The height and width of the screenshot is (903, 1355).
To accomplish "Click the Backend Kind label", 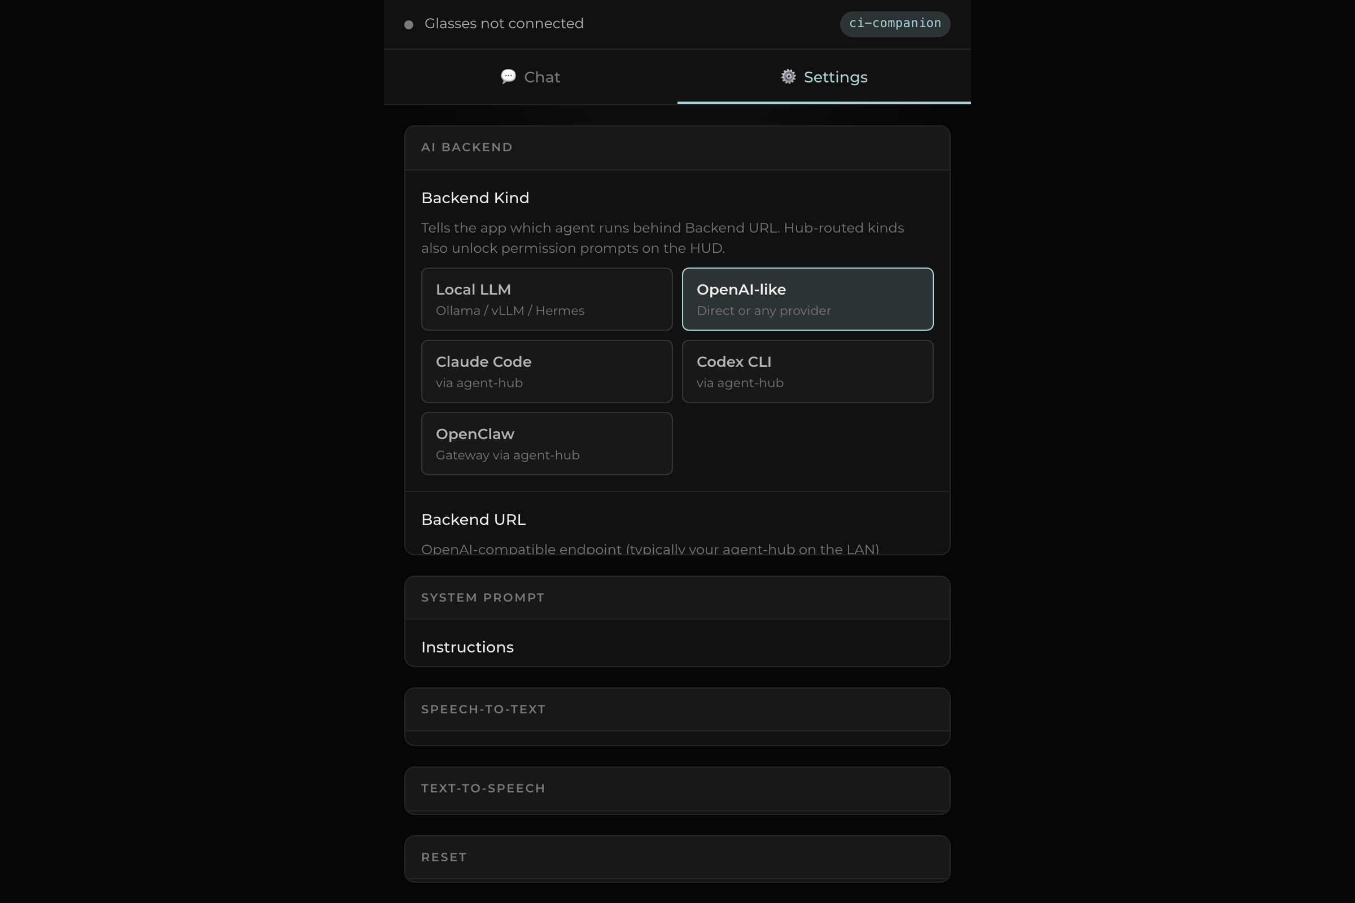I will pyautogui.click(x=475, y=198).
